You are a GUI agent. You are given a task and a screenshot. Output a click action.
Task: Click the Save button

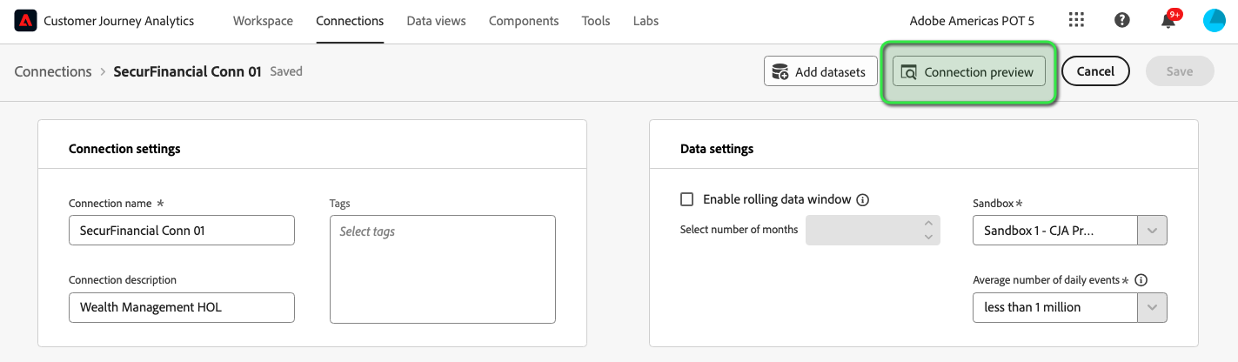pos(1180,71)
